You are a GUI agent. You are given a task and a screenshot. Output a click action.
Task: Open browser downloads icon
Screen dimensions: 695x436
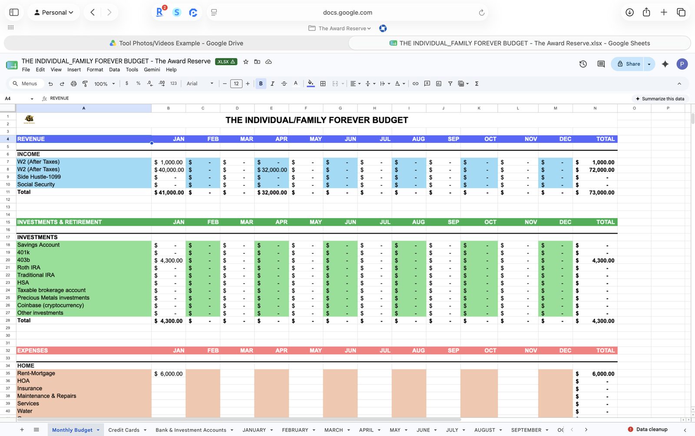[x=629, y=12]
